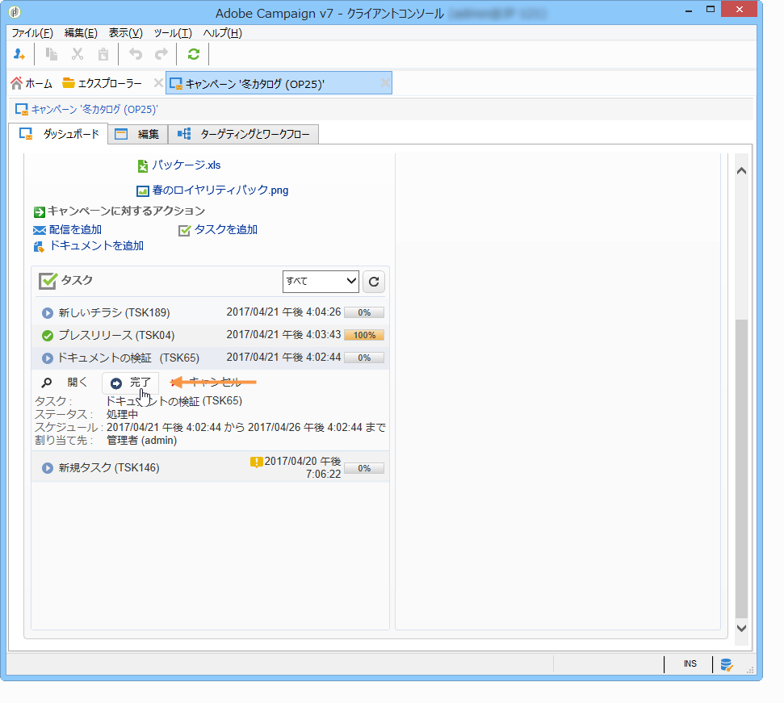Click the status icon for ドキュメントの検証 (TSK65) row

[48, 358]
